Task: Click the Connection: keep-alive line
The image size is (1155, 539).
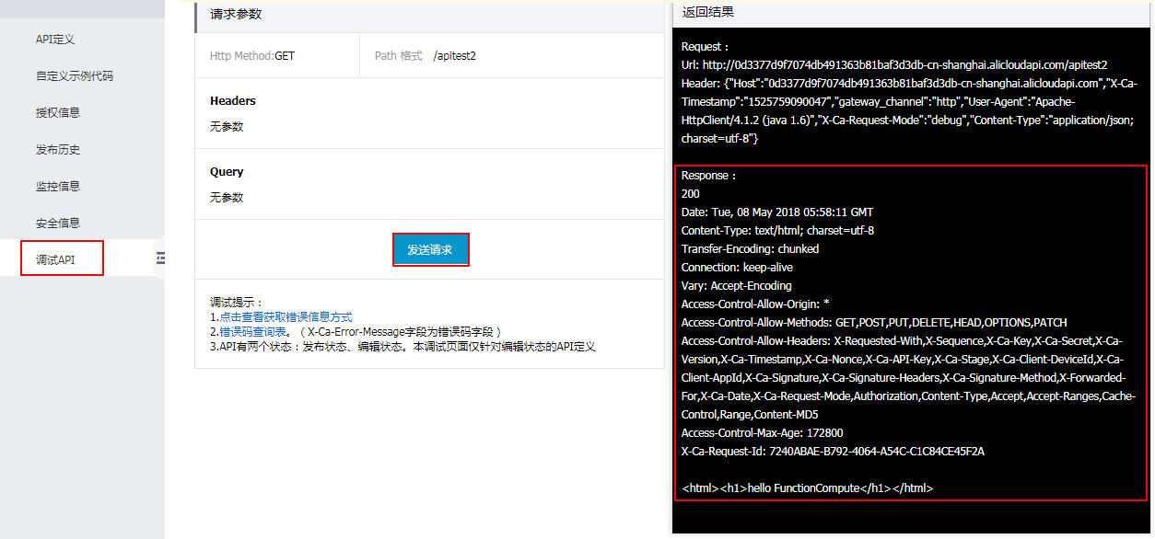Action: (737, 268)
